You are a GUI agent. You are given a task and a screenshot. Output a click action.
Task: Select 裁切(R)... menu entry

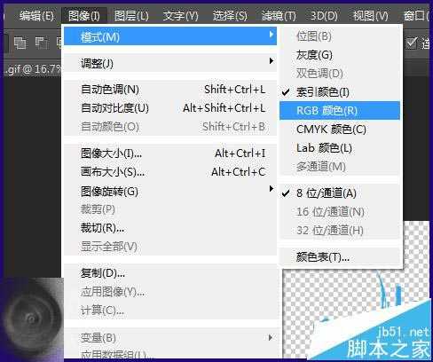click(170, 227)
